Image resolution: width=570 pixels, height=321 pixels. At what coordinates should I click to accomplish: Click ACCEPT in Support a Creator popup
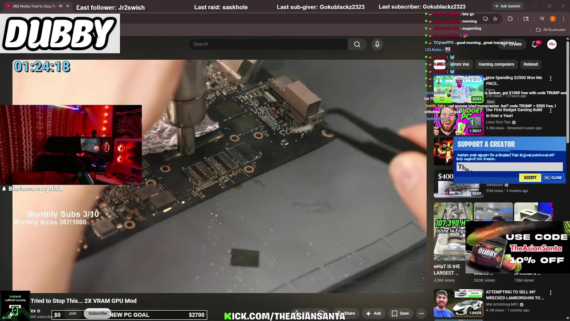point(530,177)
